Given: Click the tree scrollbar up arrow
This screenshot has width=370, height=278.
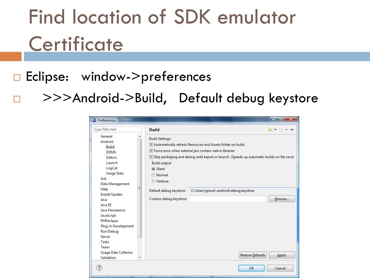Looking at the screenshot, I should [140, 136].
